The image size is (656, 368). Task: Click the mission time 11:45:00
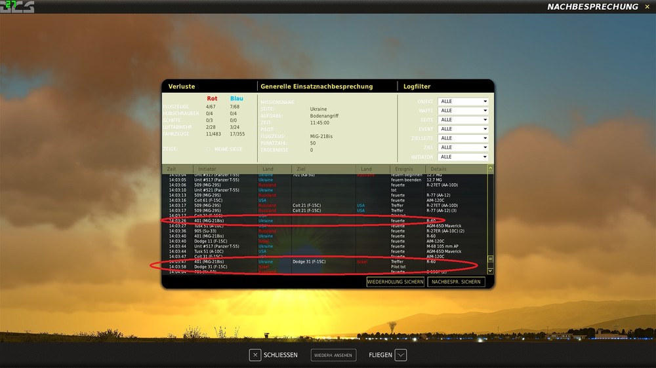coord(319,123)
